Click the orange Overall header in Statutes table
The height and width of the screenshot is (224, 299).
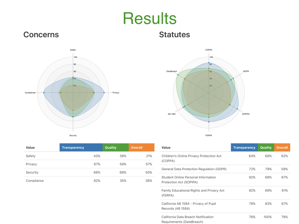coord(282,148)
